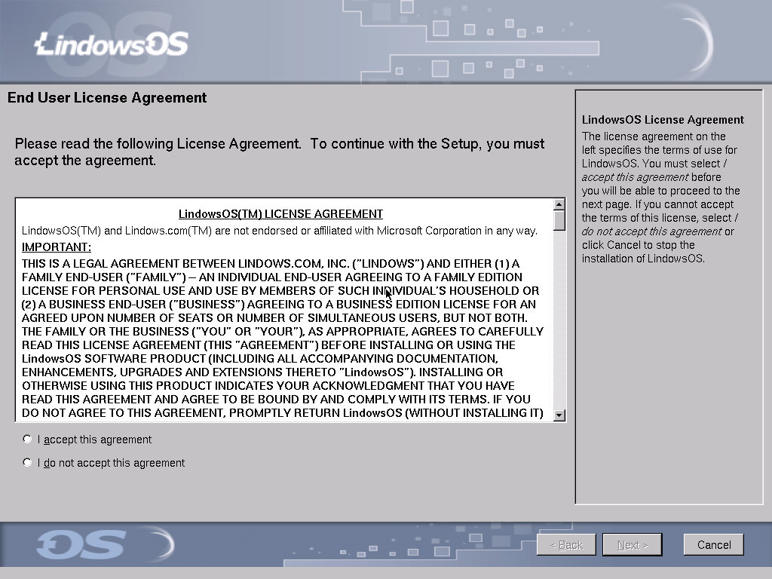The image size is (772, 579).
Task: Select the 'I accept this agreement' radio button
Action: pyautogui.click(x=28, y=439)
